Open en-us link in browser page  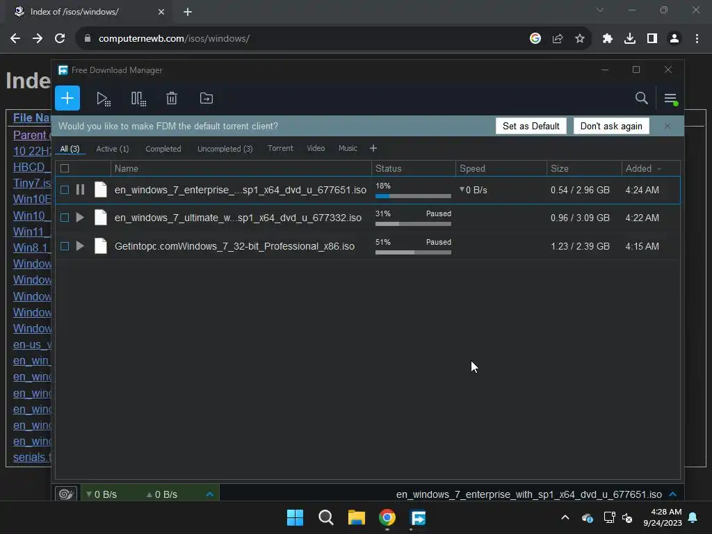point(32,345)
